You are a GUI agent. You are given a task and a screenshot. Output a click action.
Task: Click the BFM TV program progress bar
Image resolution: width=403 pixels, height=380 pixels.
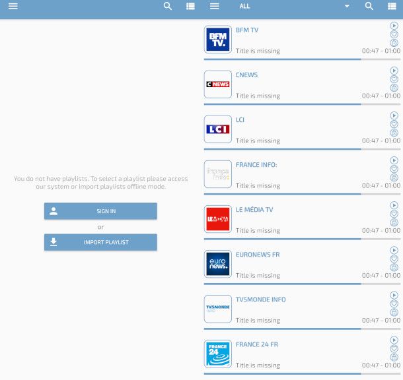click(x=302, y=59)
